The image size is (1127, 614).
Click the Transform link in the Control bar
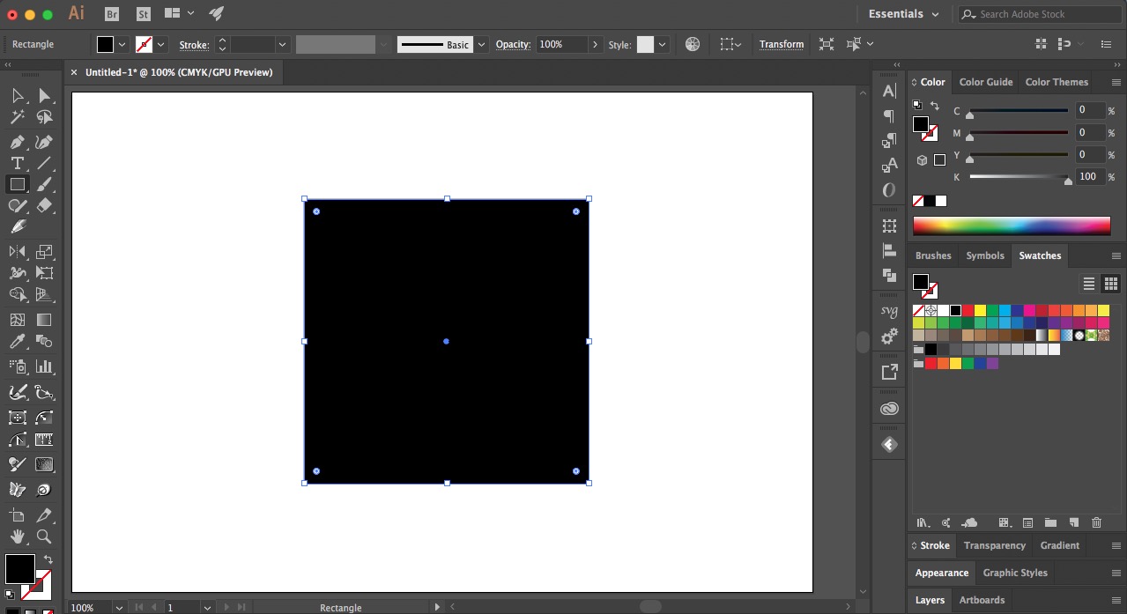(781, 44)
